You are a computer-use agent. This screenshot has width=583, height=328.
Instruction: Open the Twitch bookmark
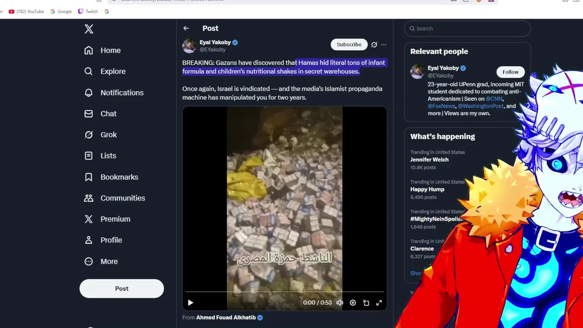click(x=88, y=11)
